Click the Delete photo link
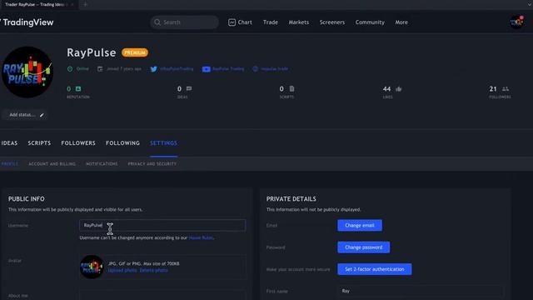This screenshot has width=533, height=300. click(x=153, y=270)
